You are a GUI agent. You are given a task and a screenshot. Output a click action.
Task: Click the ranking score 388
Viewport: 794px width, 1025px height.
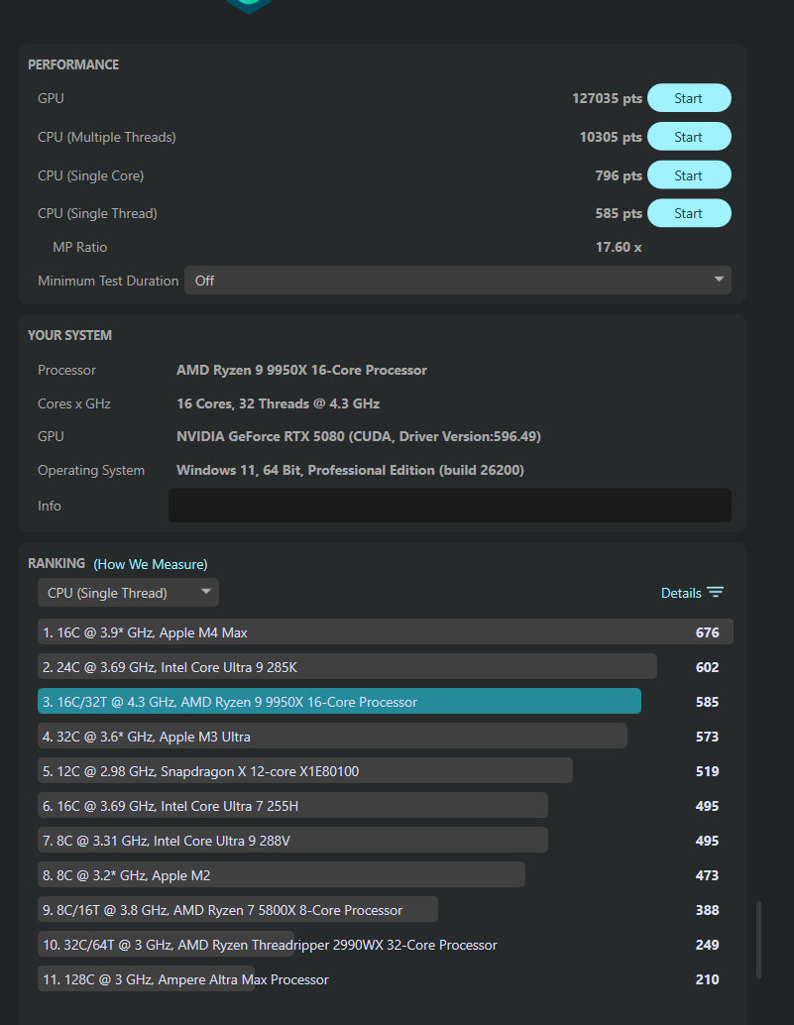click(x=707, y=909)
